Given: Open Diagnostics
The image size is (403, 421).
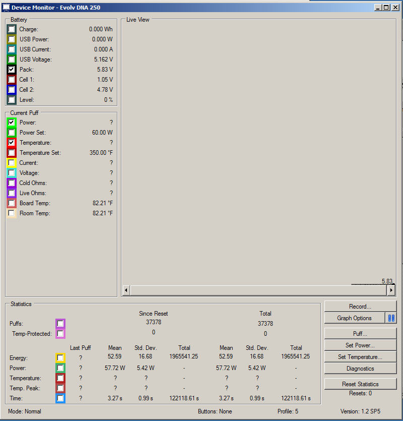Looking at the screenshot, I should pos(360,369).
